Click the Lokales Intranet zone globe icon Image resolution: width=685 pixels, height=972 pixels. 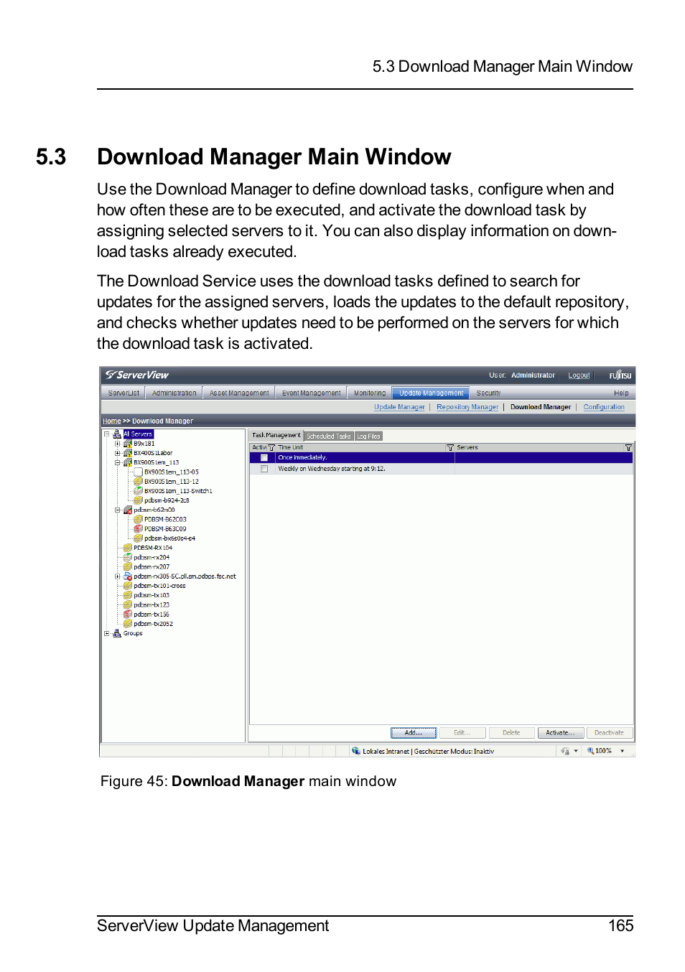pyautogui.click(x=356, y=751)
